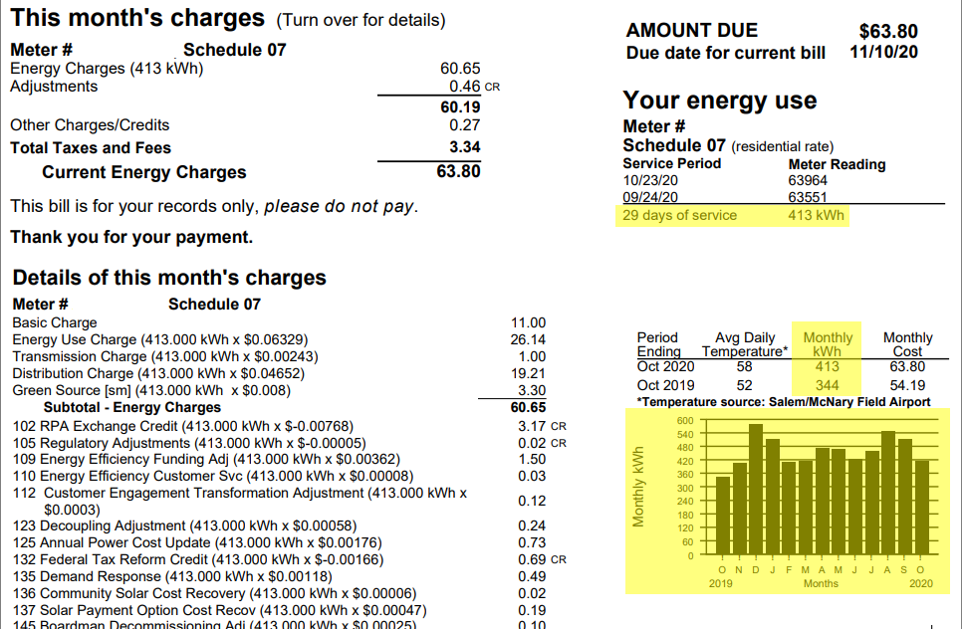963x629 pixels.
Task: Click the service period date 10/23/20
Action: [650, 180]
